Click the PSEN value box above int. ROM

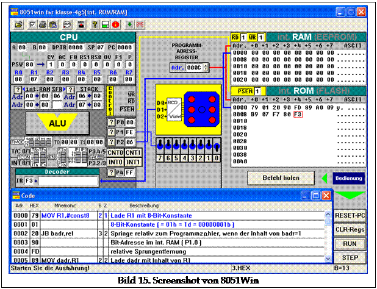(257, 91)
